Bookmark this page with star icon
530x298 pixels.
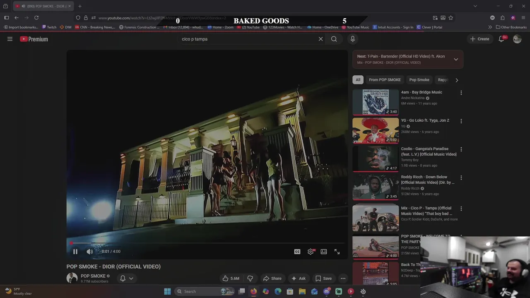[451, 18]
